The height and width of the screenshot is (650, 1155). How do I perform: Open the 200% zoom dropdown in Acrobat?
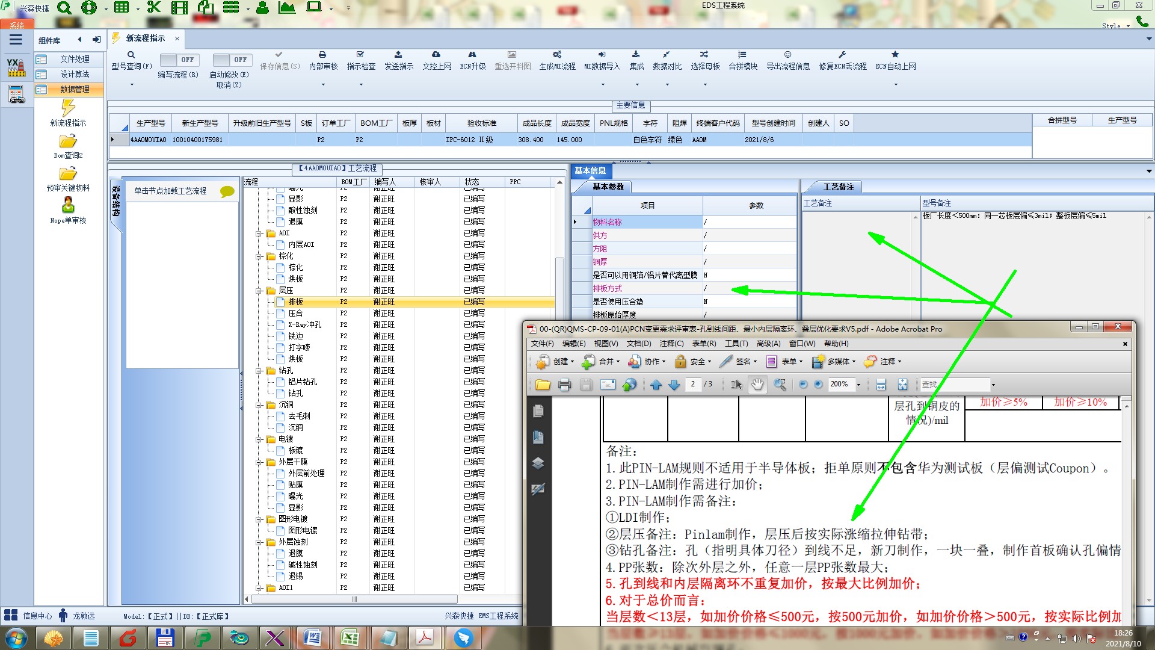[859, 385]
